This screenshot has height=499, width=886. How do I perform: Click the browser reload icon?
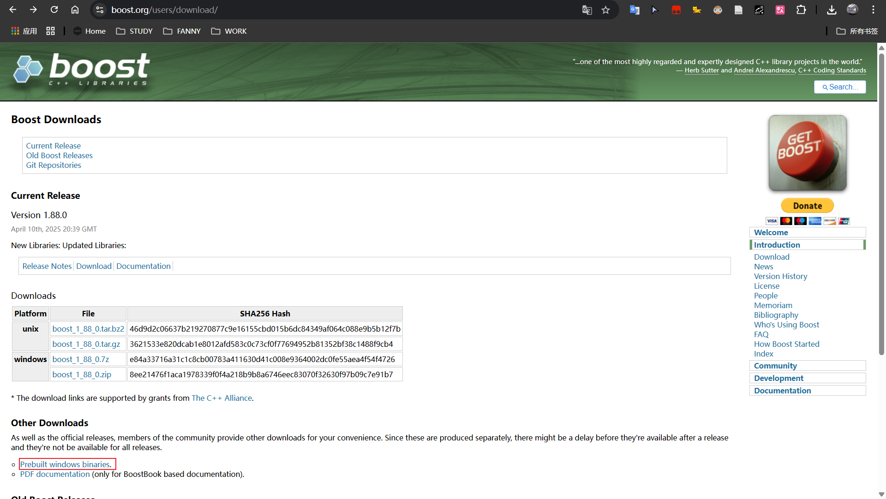pos(54,10)
